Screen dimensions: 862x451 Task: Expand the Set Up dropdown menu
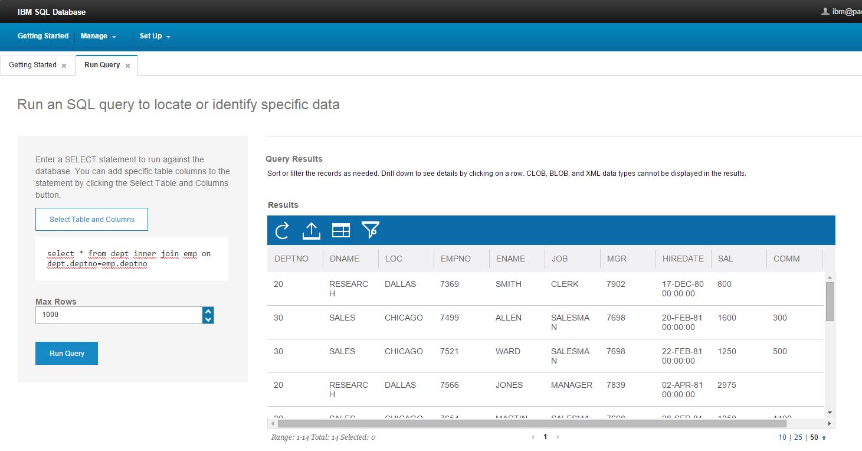(x=155, y=36)
